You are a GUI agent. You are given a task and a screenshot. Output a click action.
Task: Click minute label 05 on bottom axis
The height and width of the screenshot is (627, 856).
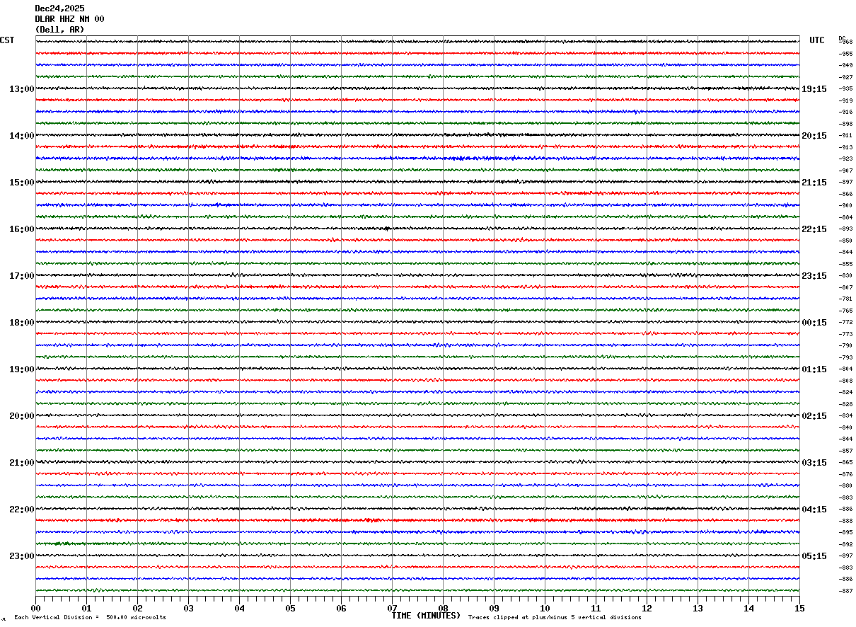[x=290, y=609]
